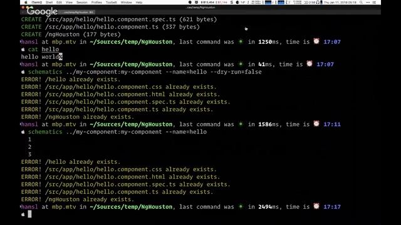Click the '17:11' timestamp
Screen dimensions: 401x225
[x=332, y=124]
